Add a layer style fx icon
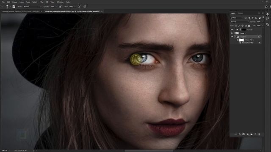The height and width of the screenshot is (152, 271). tap(240, 134)
